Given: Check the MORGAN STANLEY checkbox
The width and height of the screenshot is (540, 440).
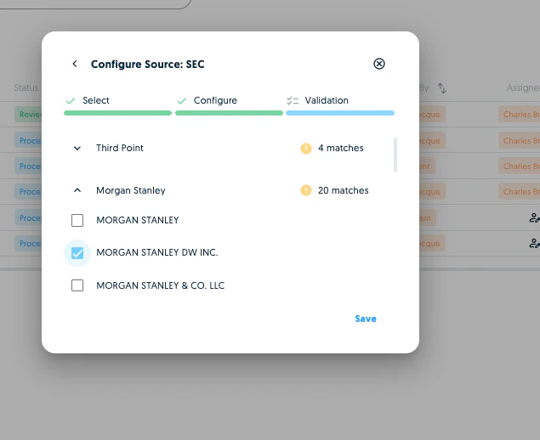Looking at the screenshot, I should [x=77, y=220].
